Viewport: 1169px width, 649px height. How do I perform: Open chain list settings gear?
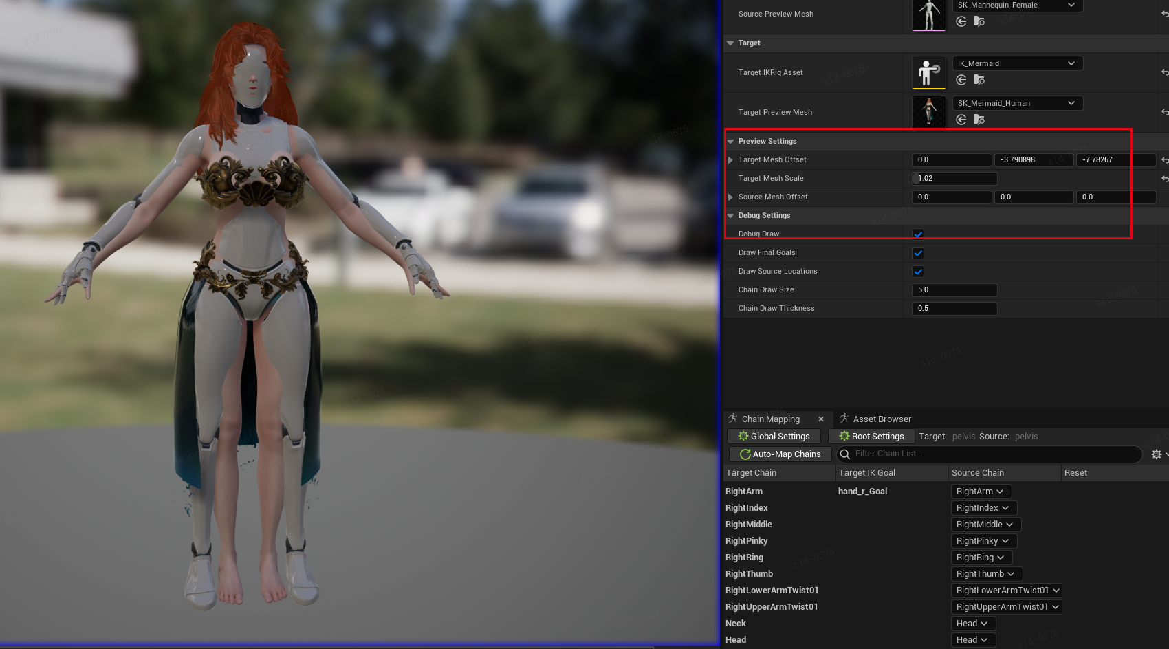[1157, 454]
